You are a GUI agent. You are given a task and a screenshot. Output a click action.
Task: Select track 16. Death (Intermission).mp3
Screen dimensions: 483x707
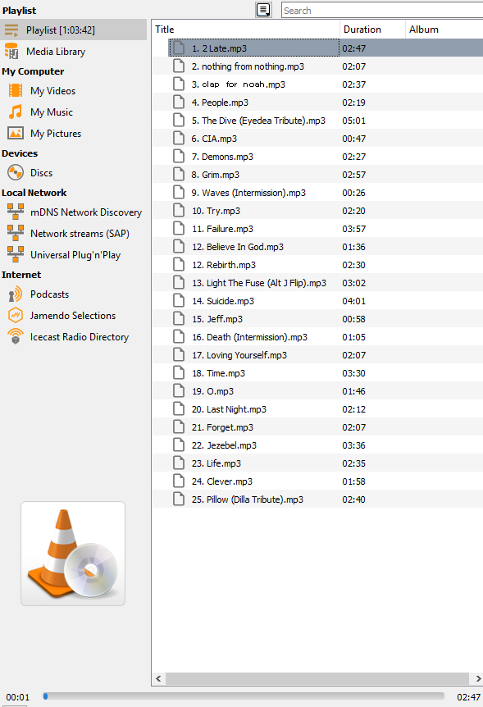(317, 337)
